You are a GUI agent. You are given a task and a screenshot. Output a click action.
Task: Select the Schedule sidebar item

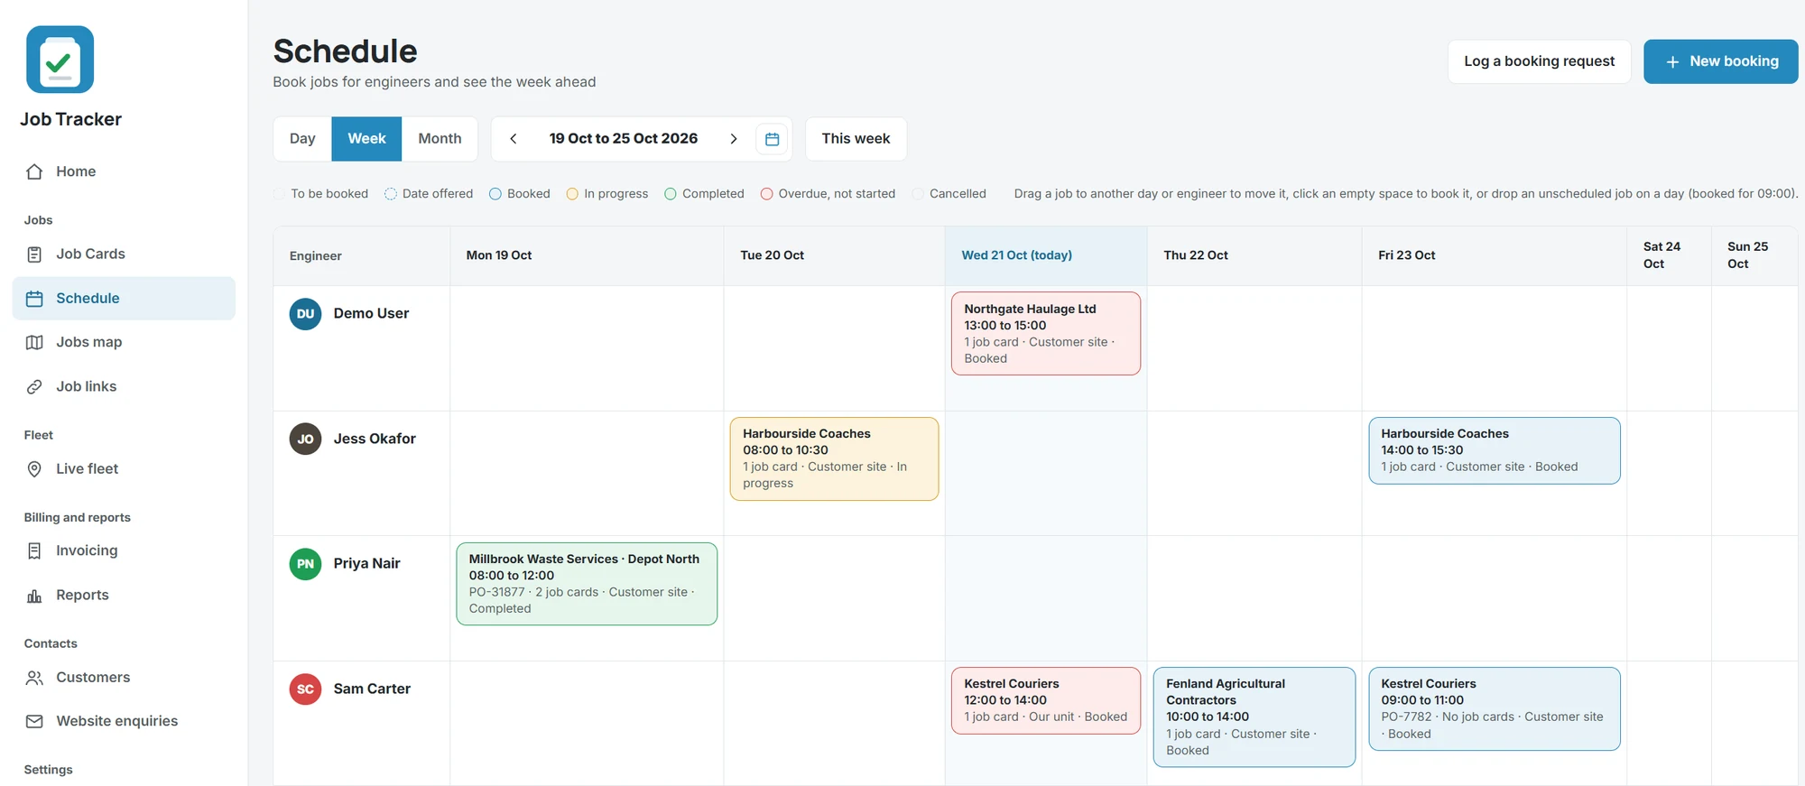click(x=124, y=299)
